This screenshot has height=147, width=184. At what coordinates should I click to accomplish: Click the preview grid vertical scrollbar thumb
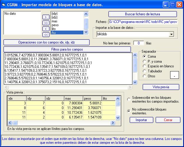[x=118, y=103]
